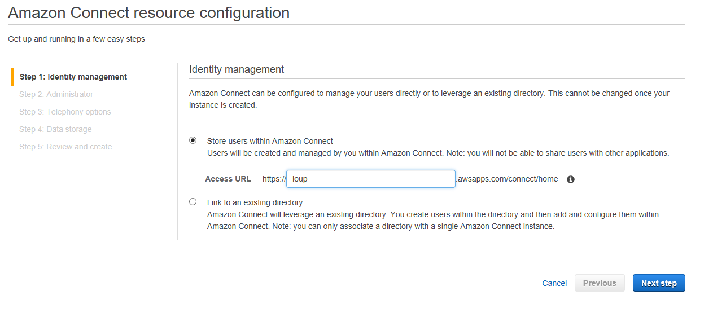Click the info icon beside the Access URL
This screenshot has width=726, height=317.
coord(571,179)
